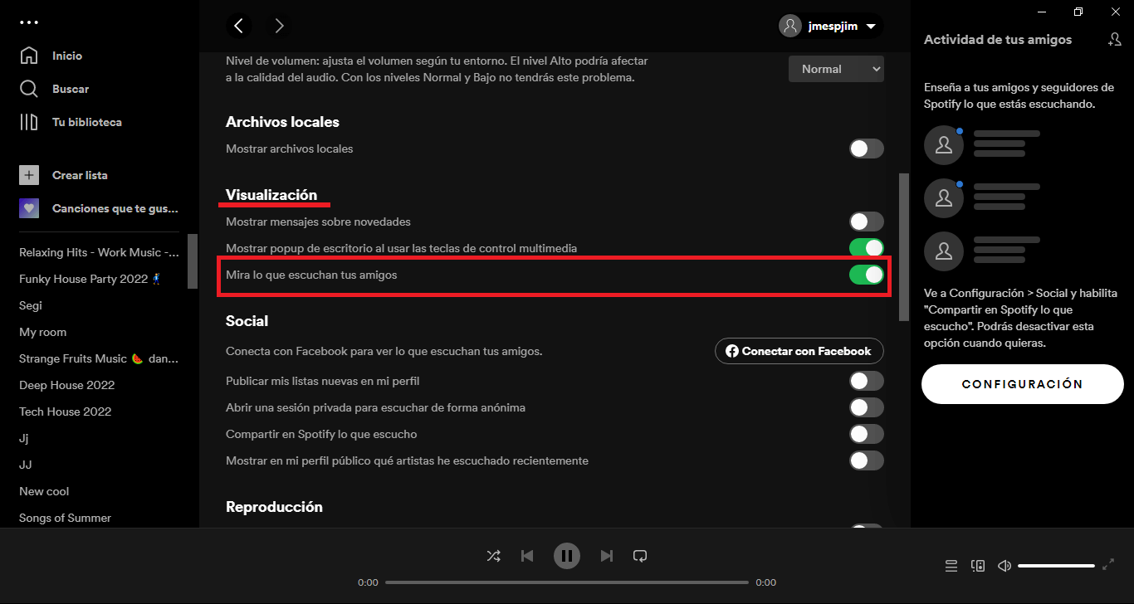Open the Normal volume level dropdown
This screenshot has height=604, width=1134.
coord(836,69)
